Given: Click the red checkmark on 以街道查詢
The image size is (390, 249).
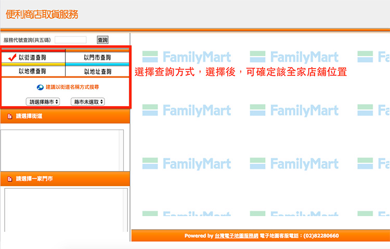Looking at the screenshot, I should pyautogui.click(x=12, y=58).
